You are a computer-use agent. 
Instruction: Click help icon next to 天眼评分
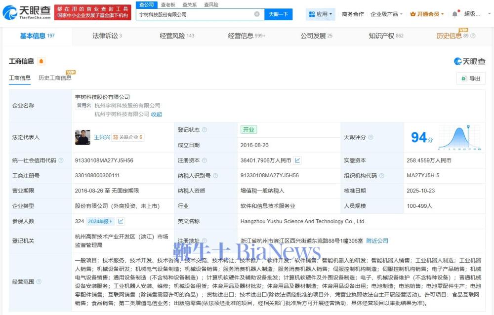click(370, 137)
